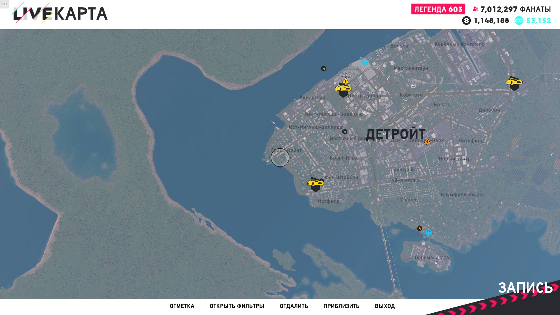Screen dimensions: 560x315
Task: Open the yellow car event beside Центр города
Action: point(343,90)
